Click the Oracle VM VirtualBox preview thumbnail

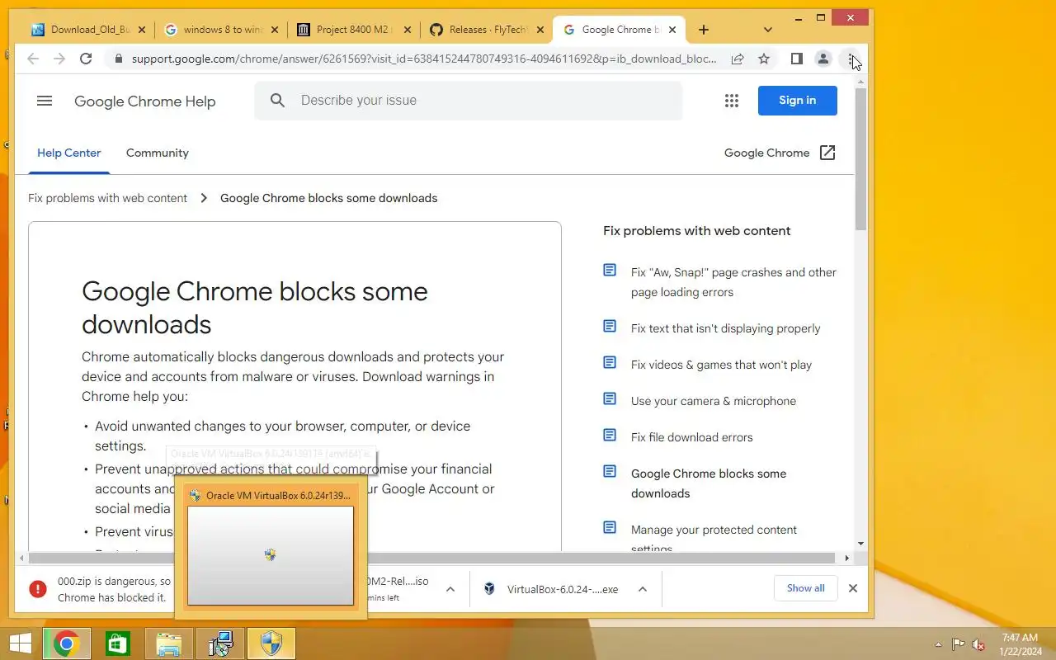[271, 555]
